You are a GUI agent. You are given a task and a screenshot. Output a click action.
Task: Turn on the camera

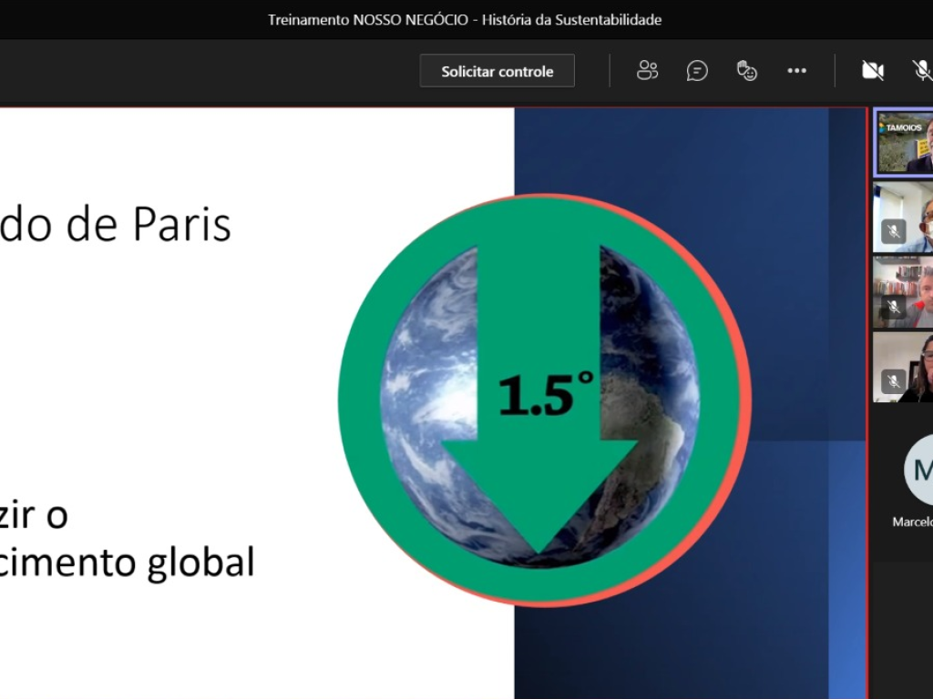pyautogui.click(x=873, y=71)
